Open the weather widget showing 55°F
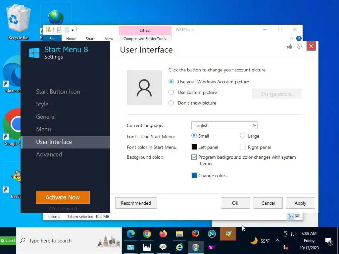 (x=260, y=241)
